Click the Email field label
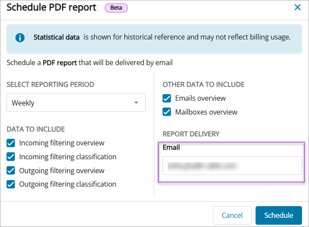Image resolution: width=309 pixels, height=227 pixels. pos(171,148)
